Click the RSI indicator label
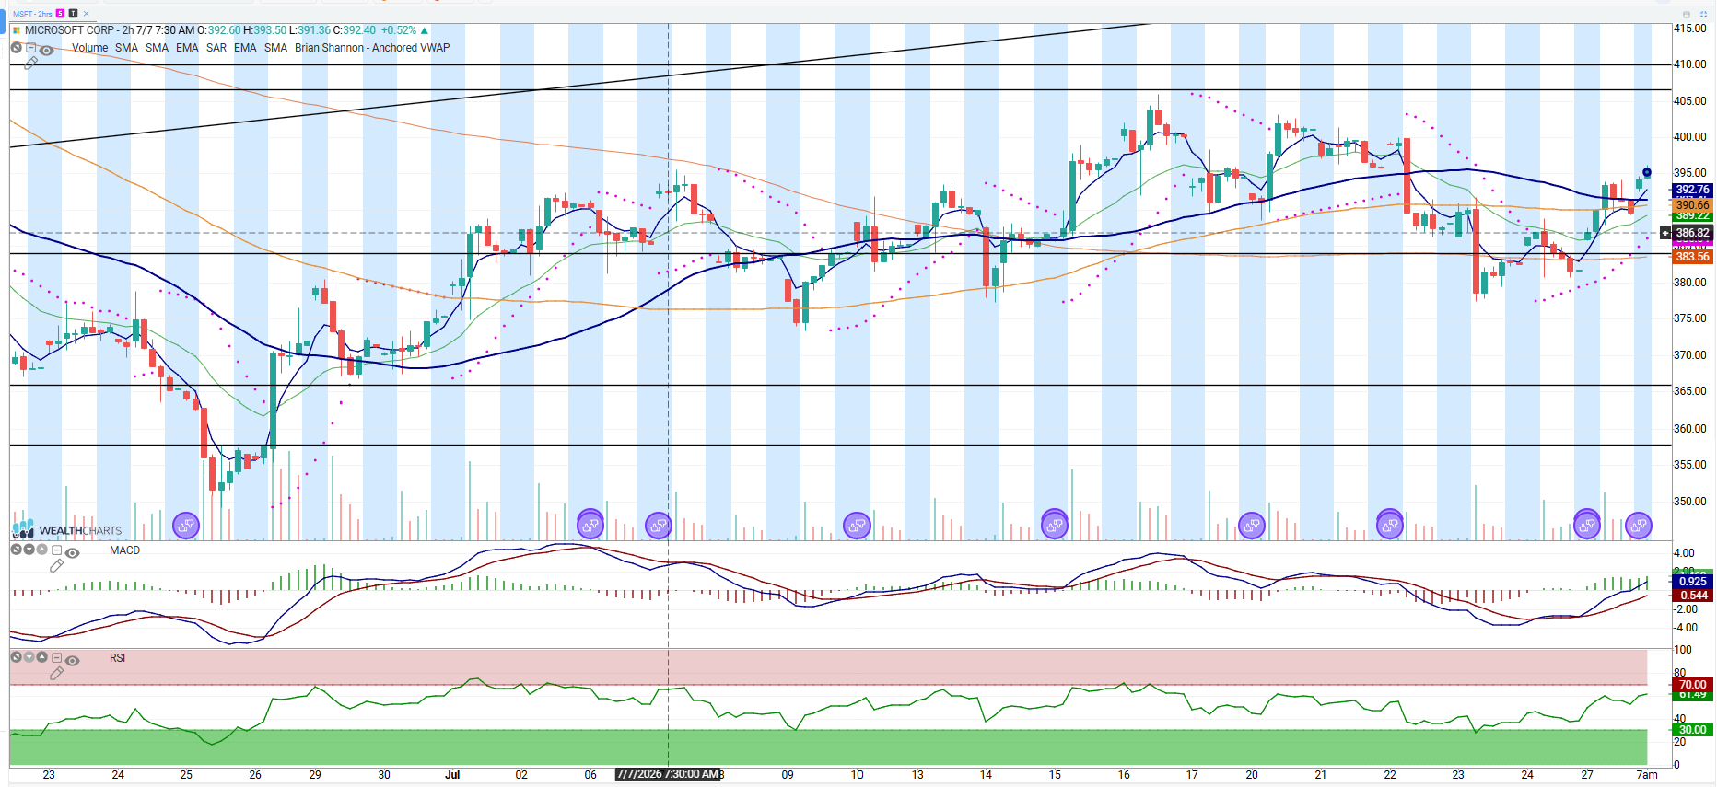 click(x=117, y=658)
